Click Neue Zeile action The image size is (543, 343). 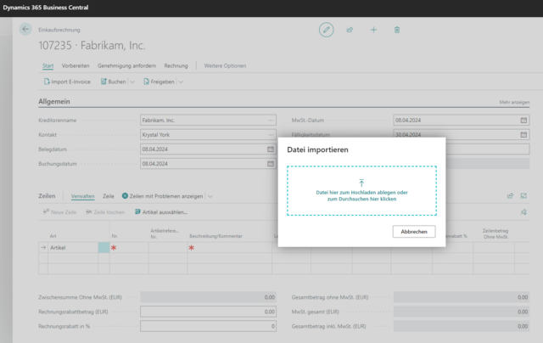tap(60, 212)
